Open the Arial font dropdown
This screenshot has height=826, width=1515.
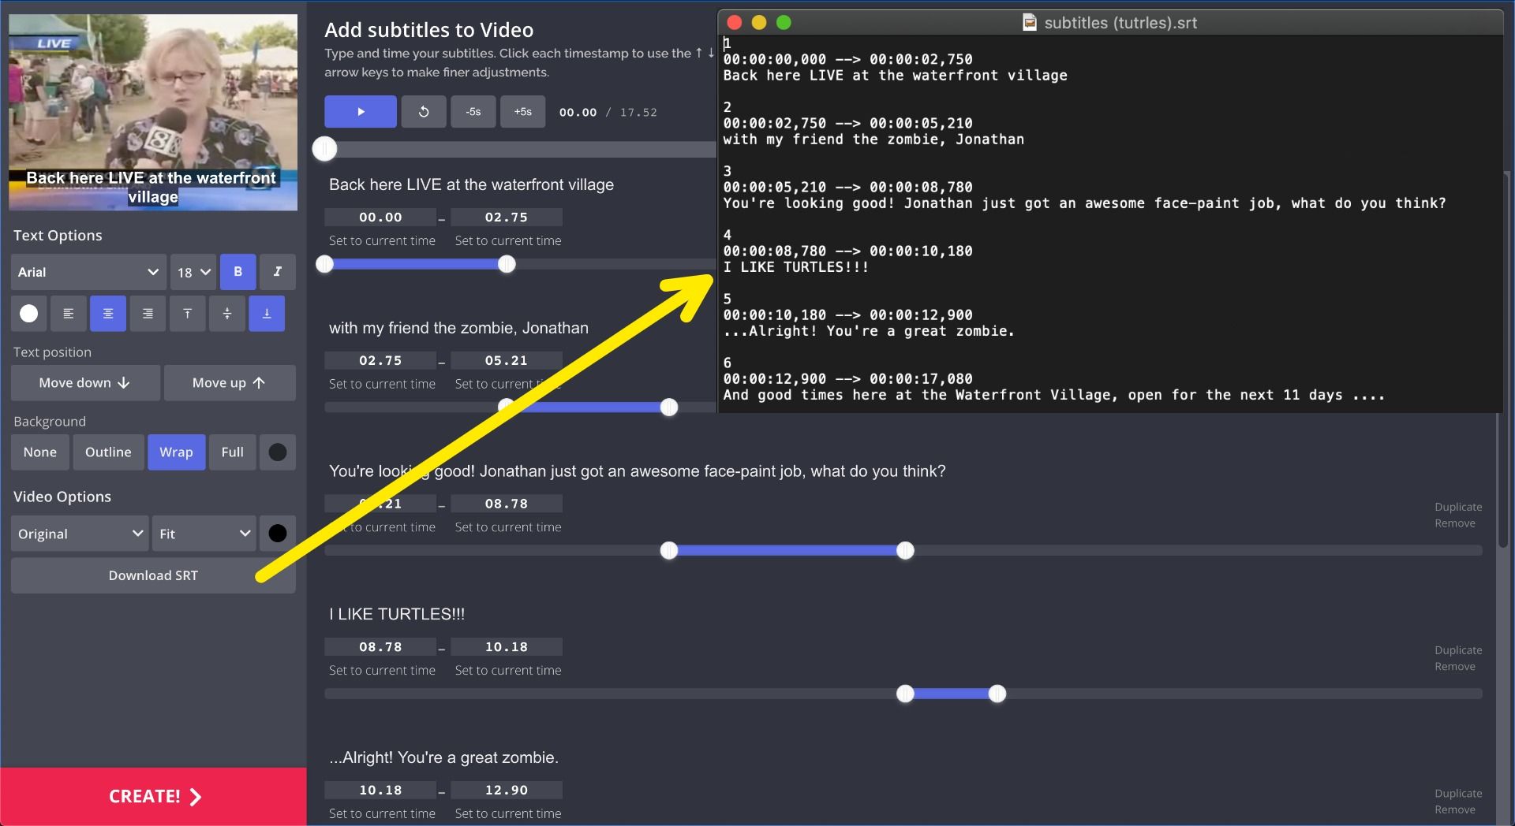[x=88, y=272]
